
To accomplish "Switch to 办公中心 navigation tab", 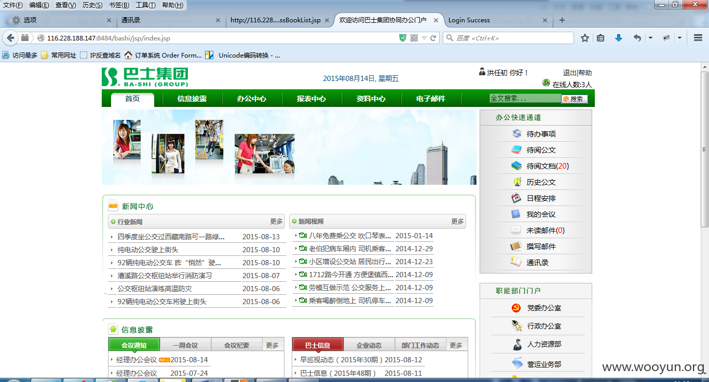I will pyautogui.click(x=252, y=99).
